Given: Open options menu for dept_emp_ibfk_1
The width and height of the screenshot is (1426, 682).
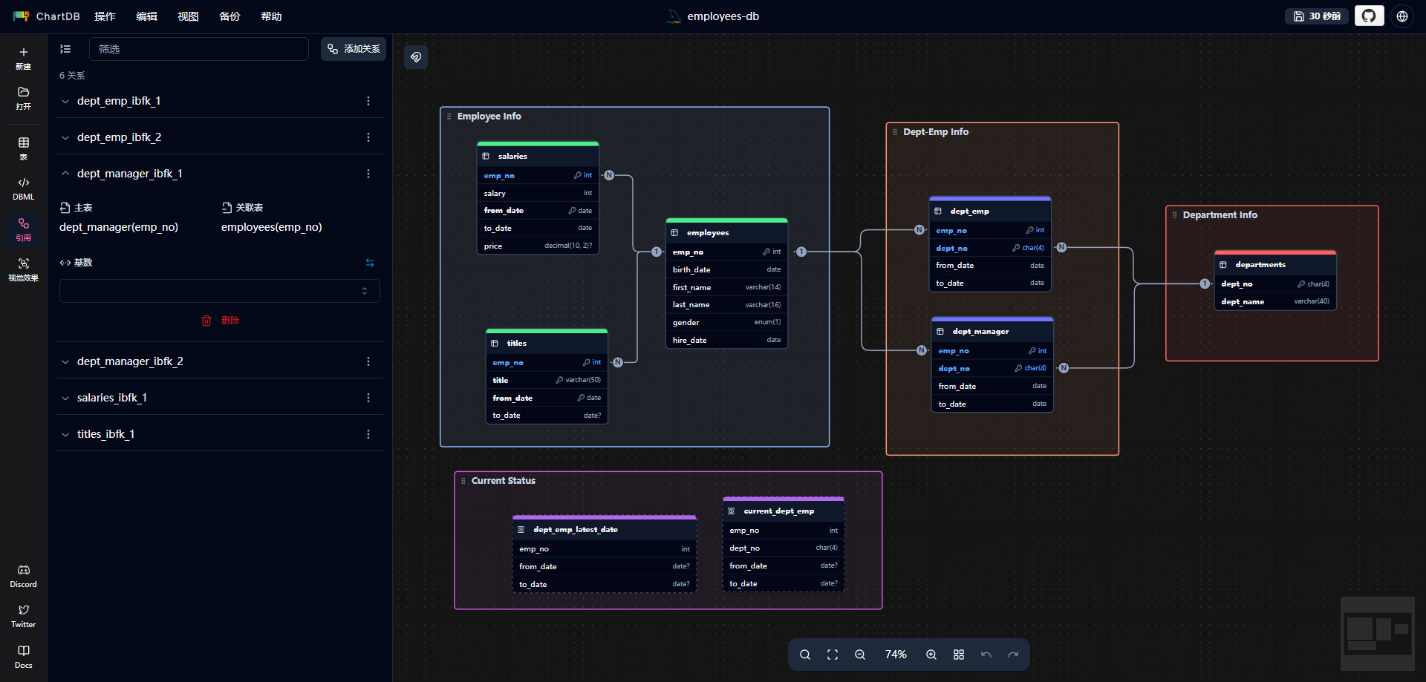Looking at the screenshot, I should coord(368,101).
